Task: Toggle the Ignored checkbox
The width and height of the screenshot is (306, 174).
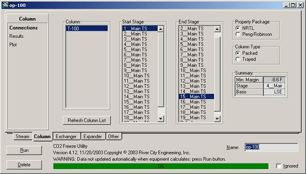Action: coord(279,166)
